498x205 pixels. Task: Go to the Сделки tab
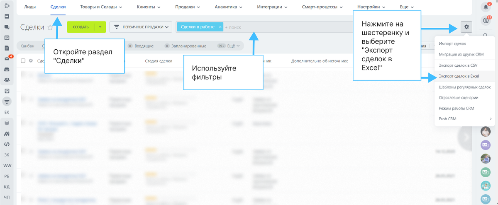(x=58, y=7)
